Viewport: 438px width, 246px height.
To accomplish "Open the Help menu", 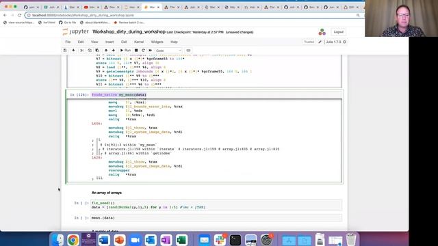I will (x=174, y=42).
